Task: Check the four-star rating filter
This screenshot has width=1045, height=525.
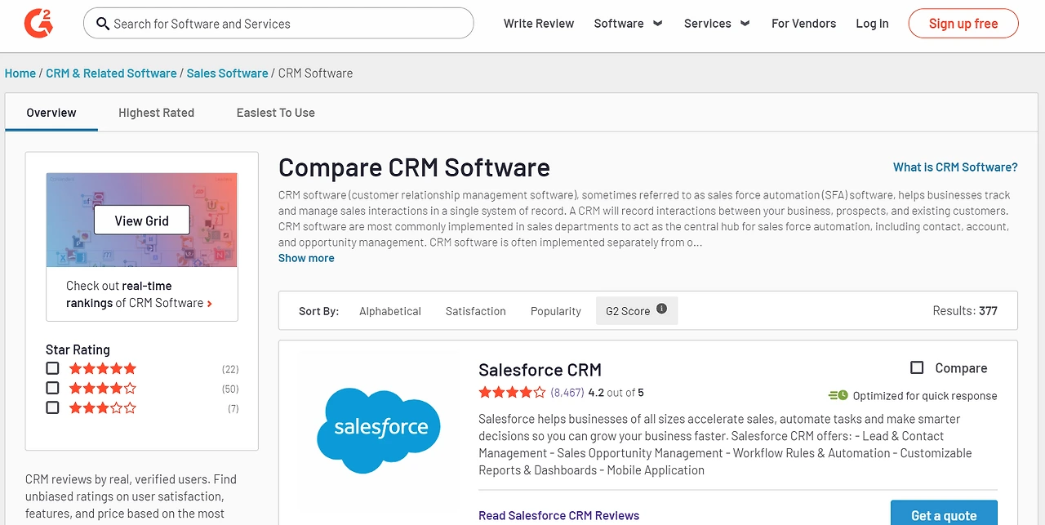Action: (x=52, y=388)
